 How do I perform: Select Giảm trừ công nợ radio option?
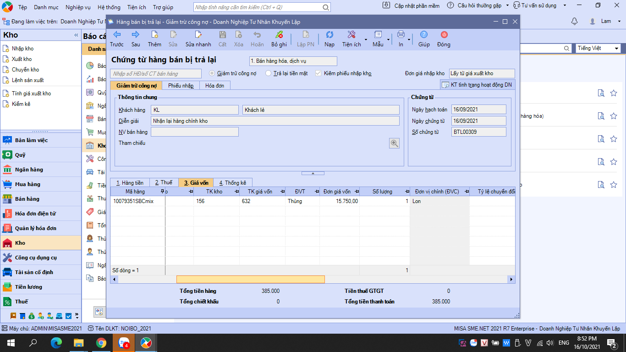[212, 73]
